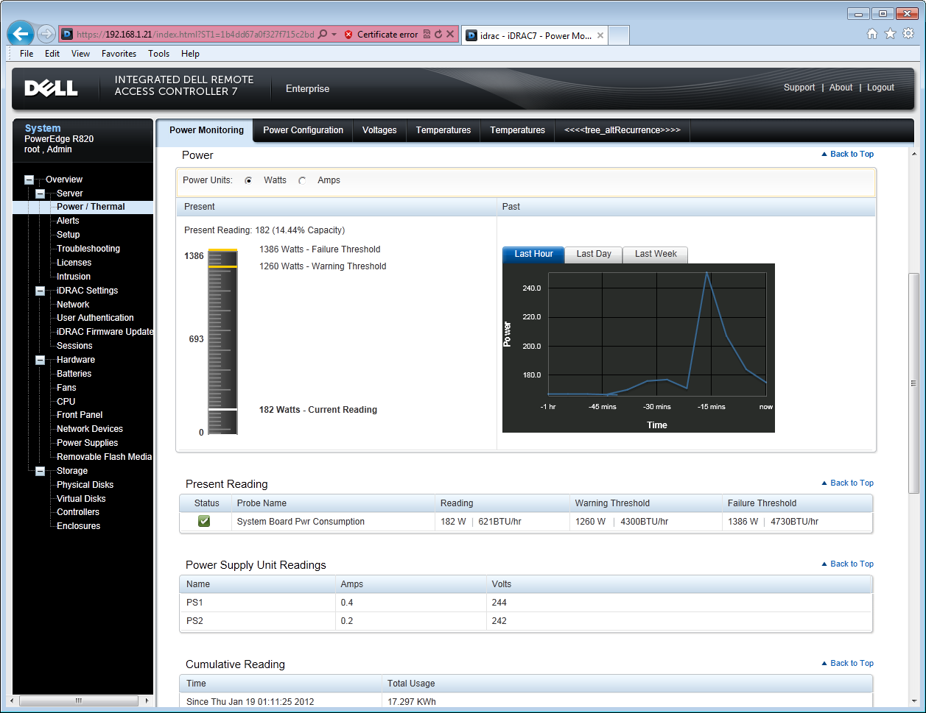Collapse the Storage tree node

click(x=40, y=471)
